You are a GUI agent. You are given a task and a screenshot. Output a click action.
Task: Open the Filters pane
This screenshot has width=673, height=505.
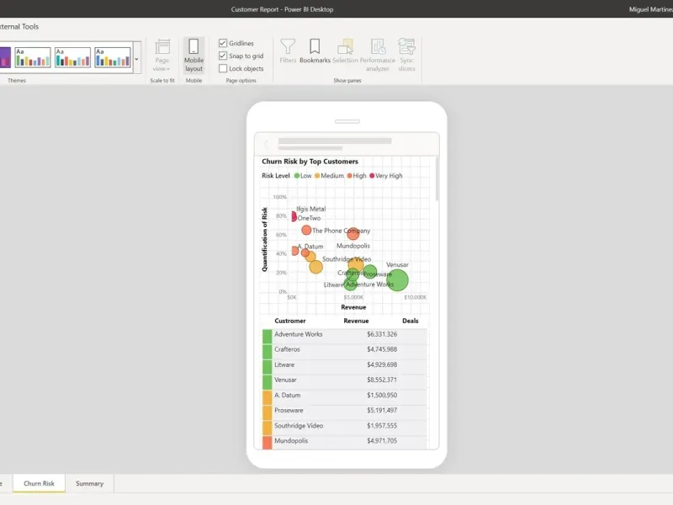[x=288, y=51]
